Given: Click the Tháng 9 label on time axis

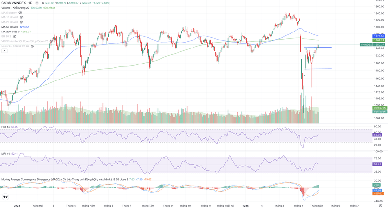Looking at the screenshot, I should coord(168,206).
